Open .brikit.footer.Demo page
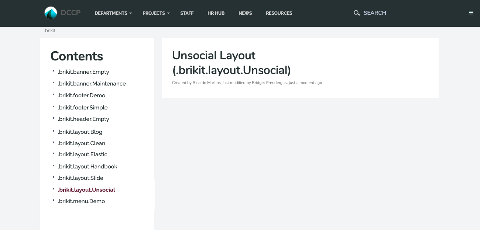 tap(82, 95)
